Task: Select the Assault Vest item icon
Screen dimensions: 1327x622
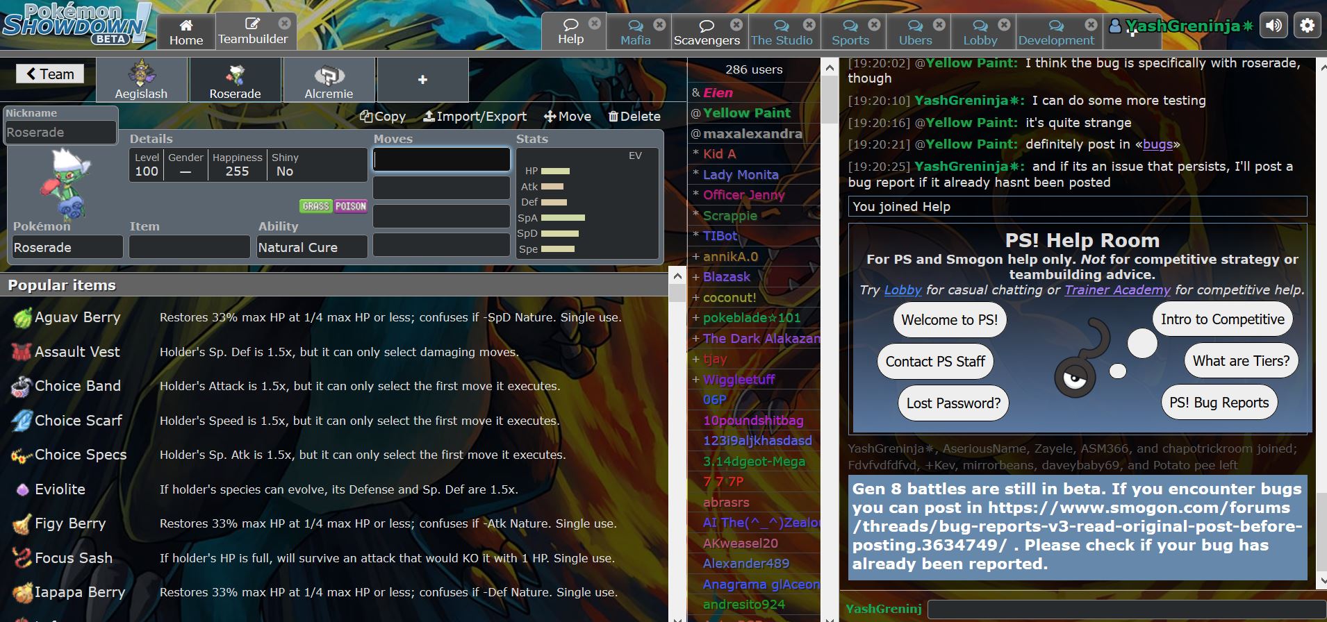Action: (22, 352)
